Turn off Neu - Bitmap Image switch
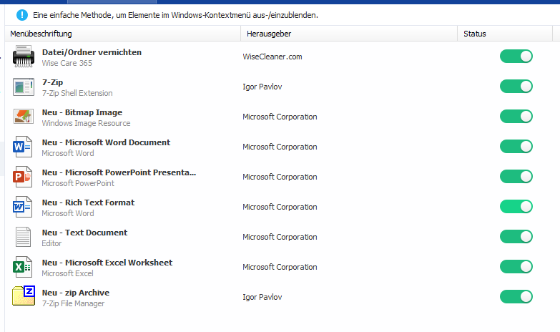This screenshot has width=560, height=332. (x=516, y=117)
